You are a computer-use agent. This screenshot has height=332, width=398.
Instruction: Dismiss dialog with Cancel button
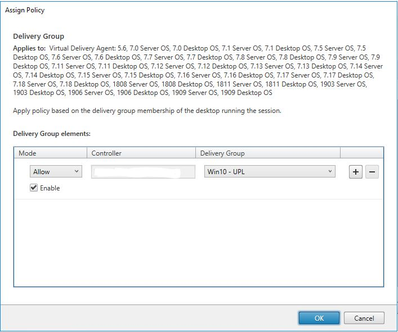pos(364,318)
